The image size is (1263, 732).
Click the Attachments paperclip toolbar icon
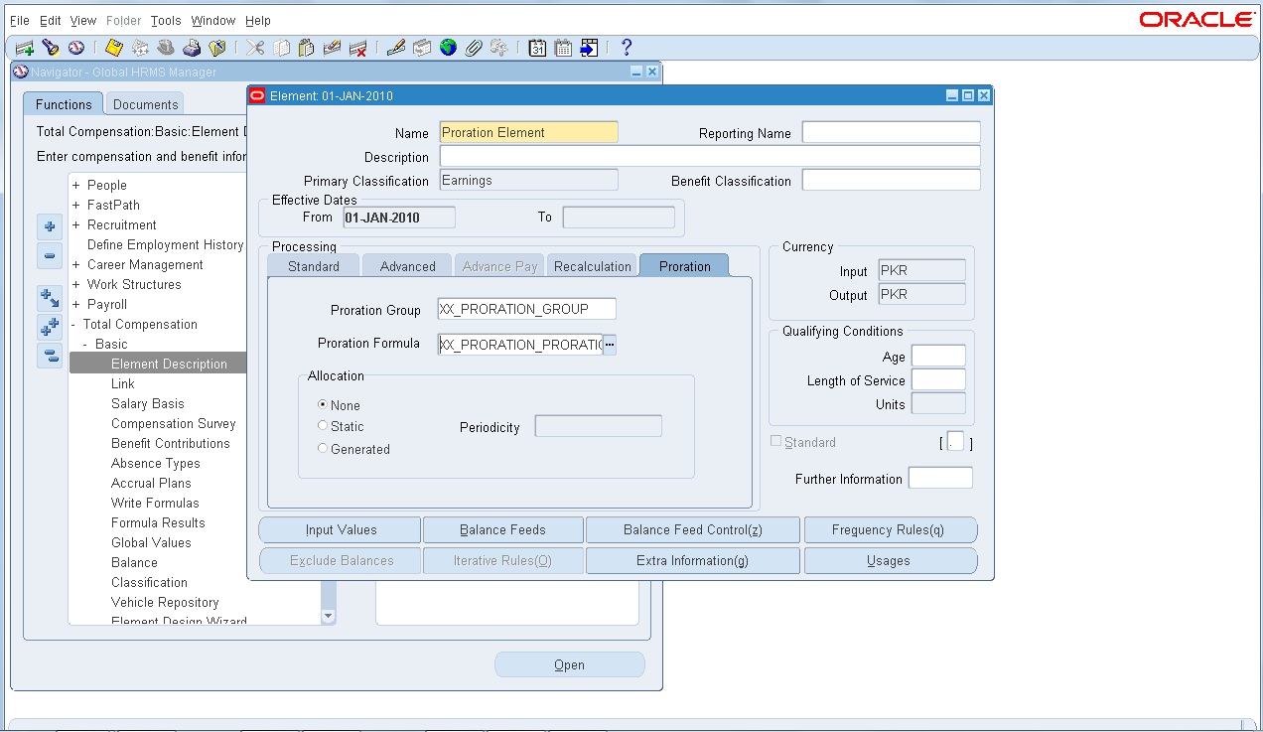pos(473,47)
